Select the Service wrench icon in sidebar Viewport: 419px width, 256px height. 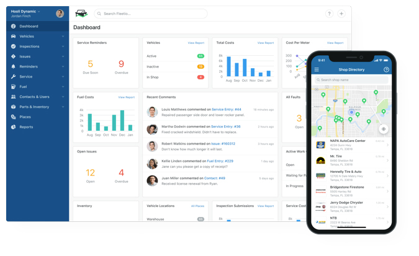(14, 77)
